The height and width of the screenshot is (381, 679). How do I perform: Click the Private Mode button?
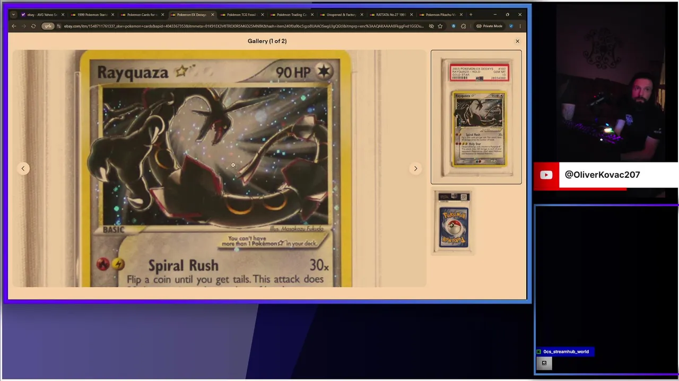[x=489, y=26]
